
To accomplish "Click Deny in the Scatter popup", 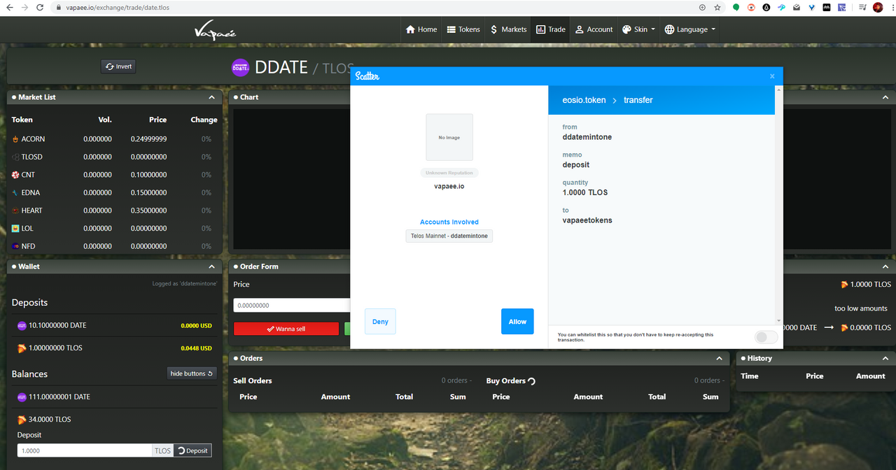I will tap(380, 322).
